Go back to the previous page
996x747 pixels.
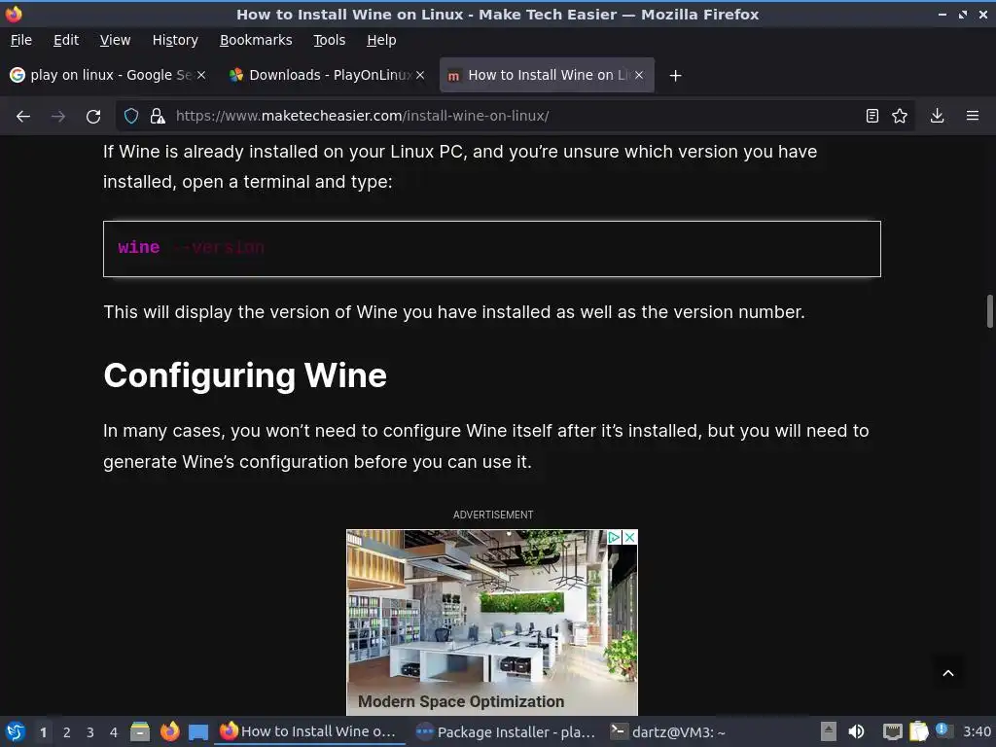coord(23,117)
